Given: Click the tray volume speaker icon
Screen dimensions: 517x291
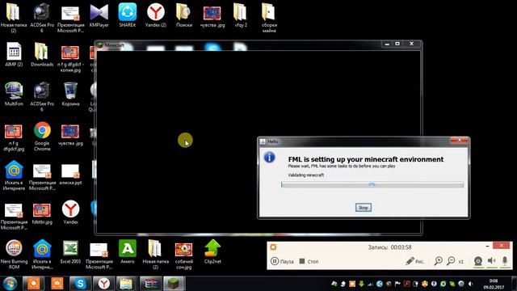Looking at the screenshot, I should coord(470,284).
